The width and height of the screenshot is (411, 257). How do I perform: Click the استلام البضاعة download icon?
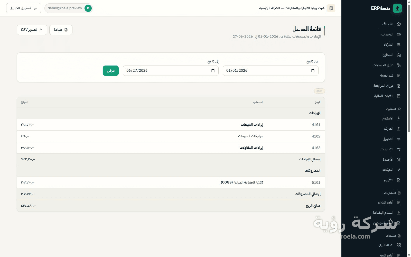coord(399,213)
